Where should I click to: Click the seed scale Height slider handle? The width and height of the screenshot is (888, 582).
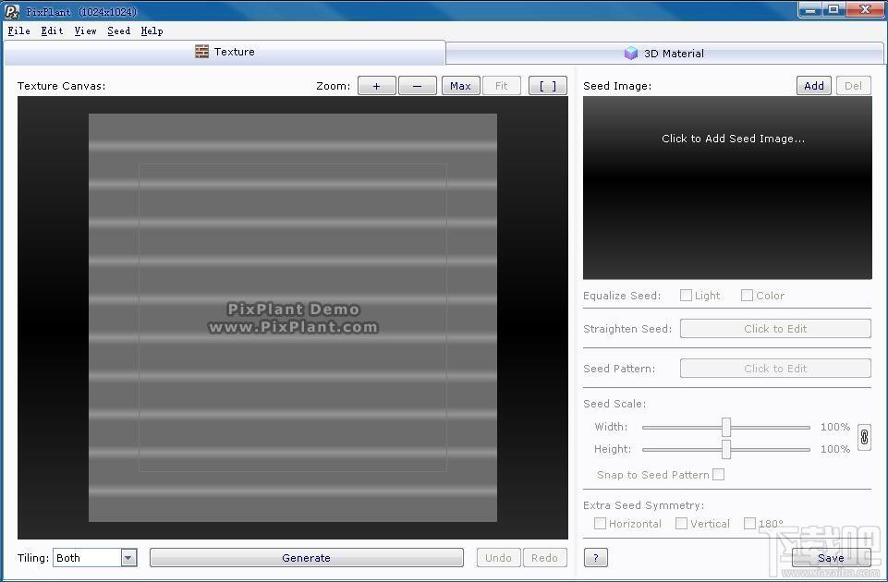click(x=726, y=450)
